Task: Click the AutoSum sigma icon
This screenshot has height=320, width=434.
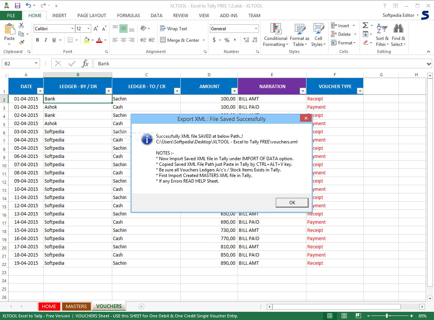Action: (x=366, y=25)
